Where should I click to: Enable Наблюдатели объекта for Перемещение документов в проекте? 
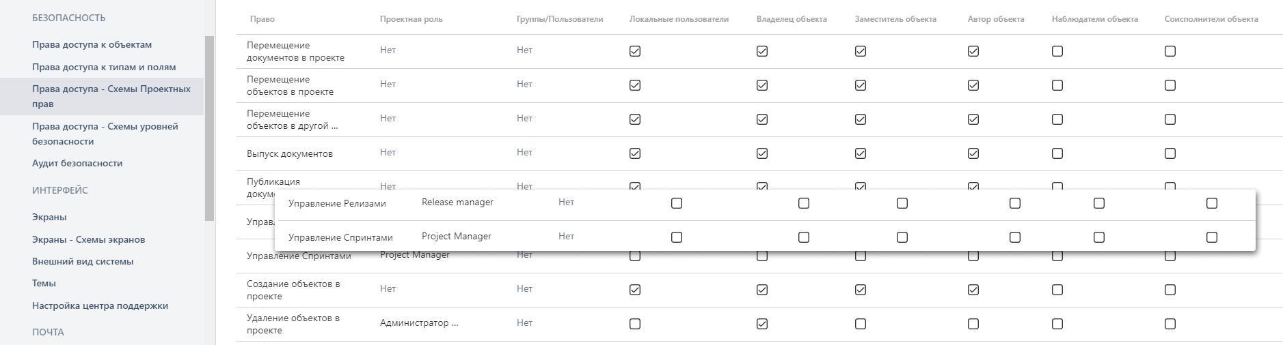[x=1057, y=51]
